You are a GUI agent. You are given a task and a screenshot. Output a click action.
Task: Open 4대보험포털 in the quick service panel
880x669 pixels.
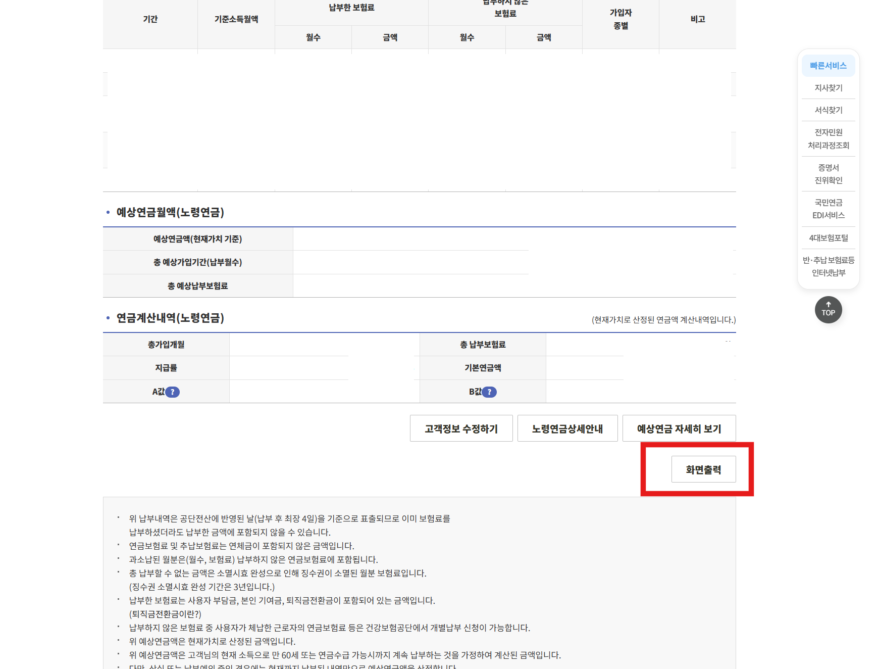pos(828,237)
